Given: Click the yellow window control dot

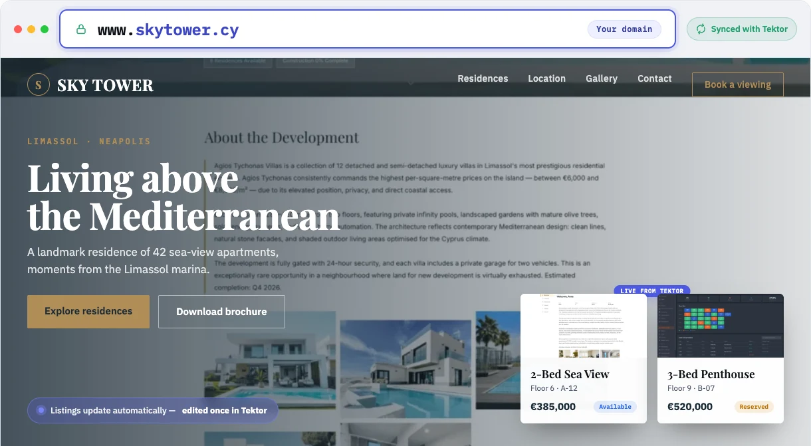Looking at the screenshot, I should [x=31, y=29].
